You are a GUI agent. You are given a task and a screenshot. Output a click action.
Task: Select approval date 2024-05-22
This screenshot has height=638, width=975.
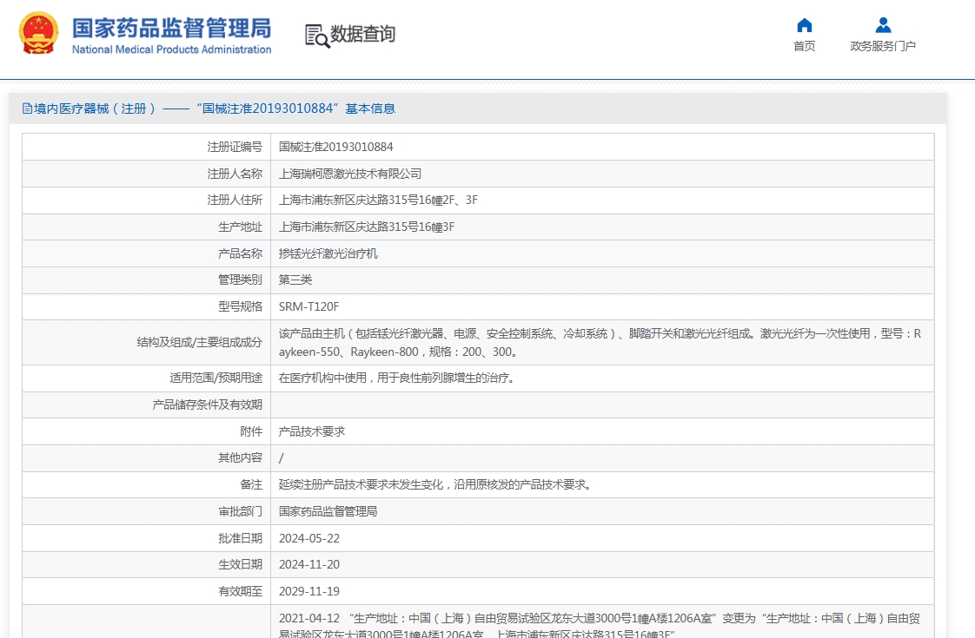309,538
